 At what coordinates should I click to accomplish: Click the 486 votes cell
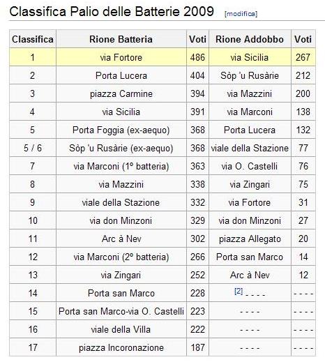197,57
